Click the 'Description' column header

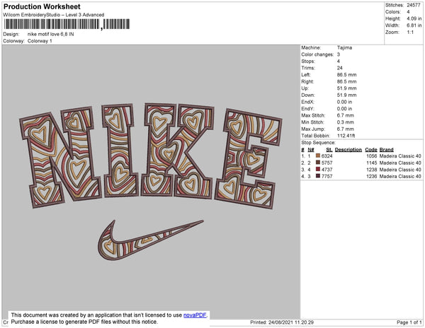tap(348, 150)
